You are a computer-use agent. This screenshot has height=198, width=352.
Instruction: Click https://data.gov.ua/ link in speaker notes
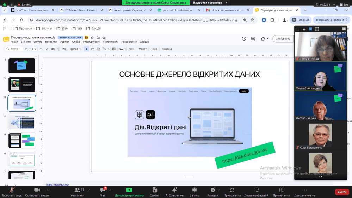(57, 185)
